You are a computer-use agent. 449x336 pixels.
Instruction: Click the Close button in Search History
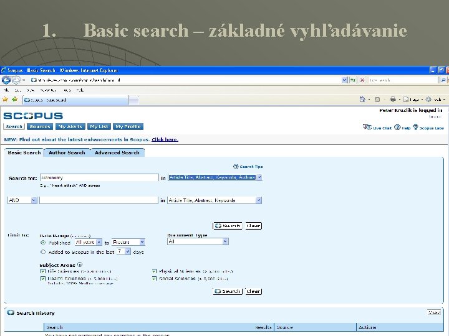click(434, 312)
